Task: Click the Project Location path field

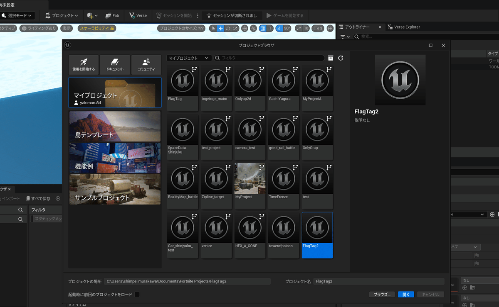Action: tap(187, 281)
